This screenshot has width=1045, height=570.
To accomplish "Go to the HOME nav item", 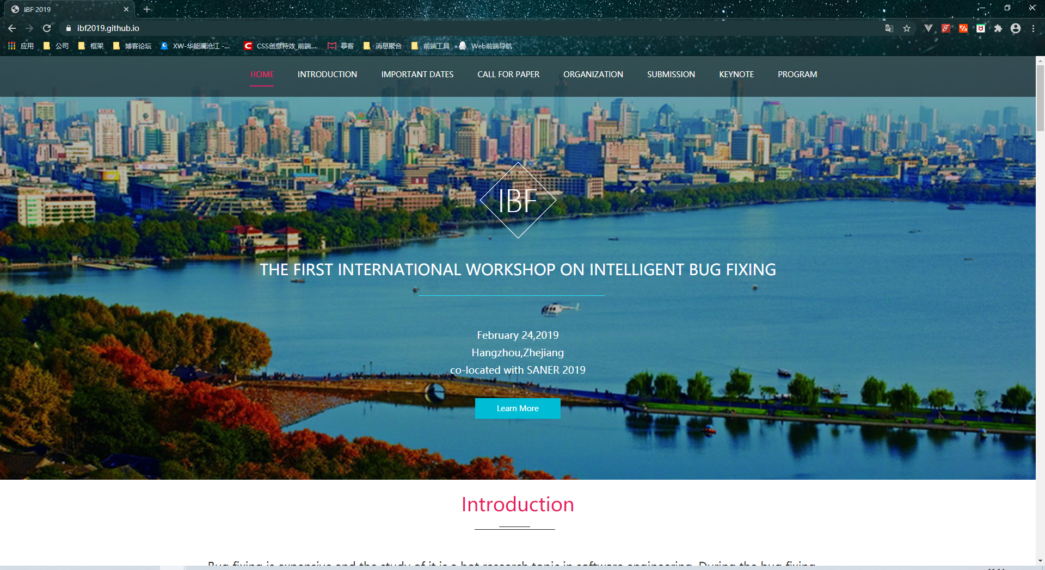I will click(262, 75).
